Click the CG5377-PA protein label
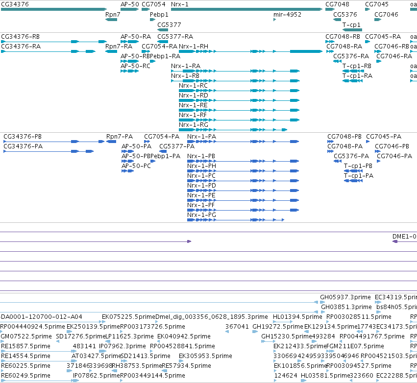 point(177,146)
